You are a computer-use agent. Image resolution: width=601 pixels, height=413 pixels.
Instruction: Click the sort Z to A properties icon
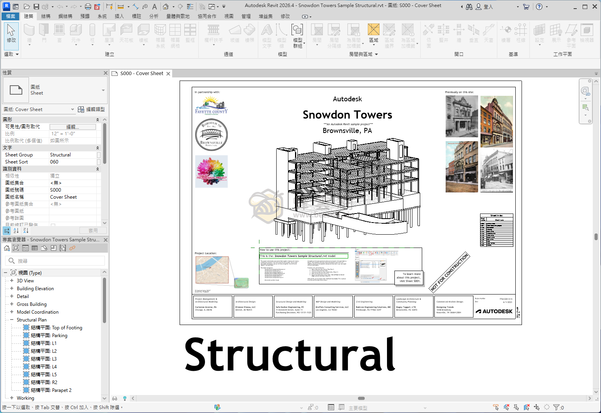point(25,231)
